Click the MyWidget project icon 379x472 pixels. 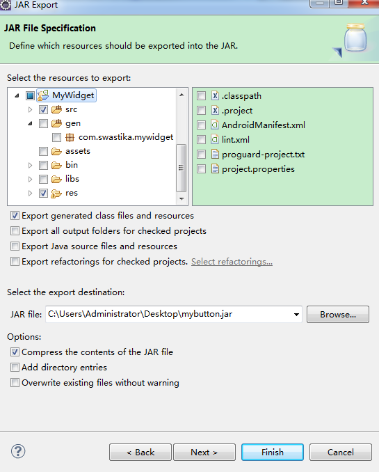point(43,95)
